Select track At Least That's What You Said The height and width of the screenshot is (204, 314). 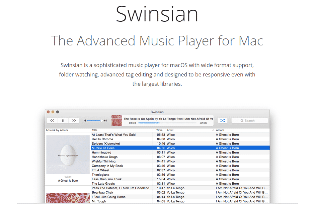click(180, 135)
